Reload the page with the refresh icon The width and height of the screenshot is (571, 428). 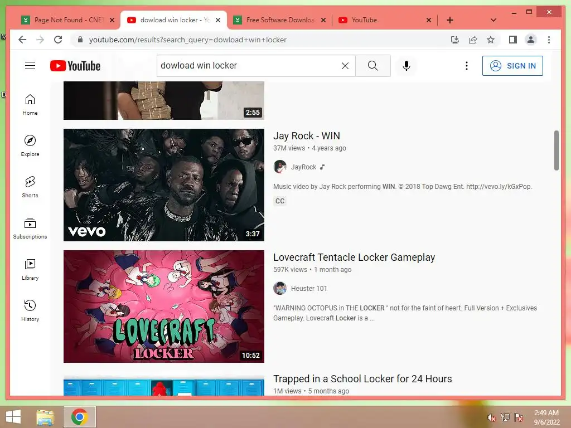(x=58, y=40)
